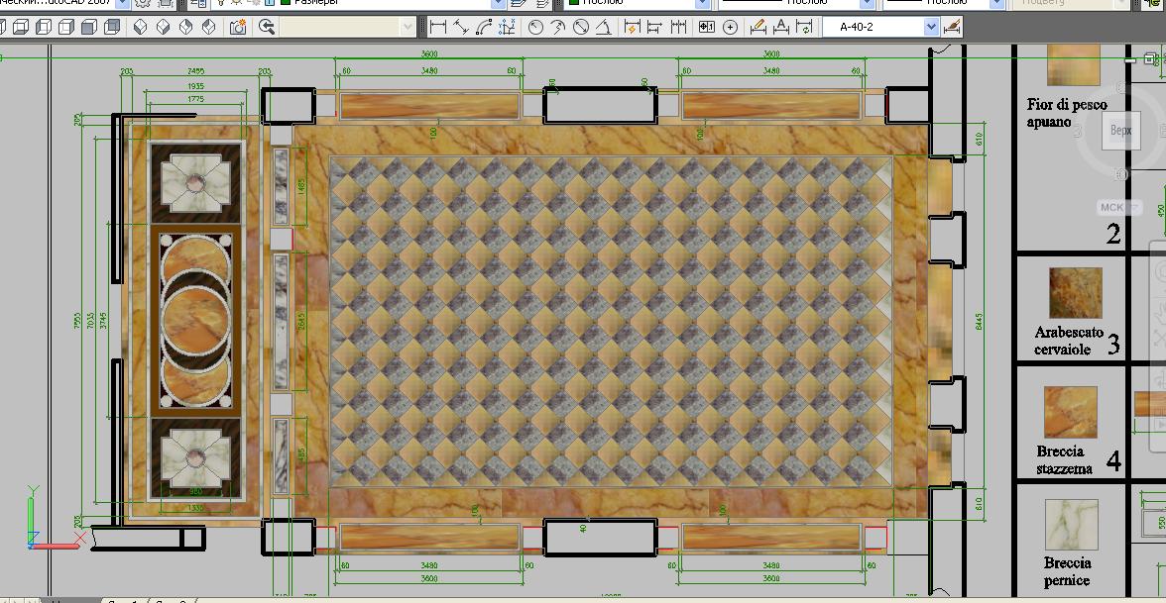Click the 2455 dimension text
This screenshot has width=1166, height=603.
click(x=195, y=71)
